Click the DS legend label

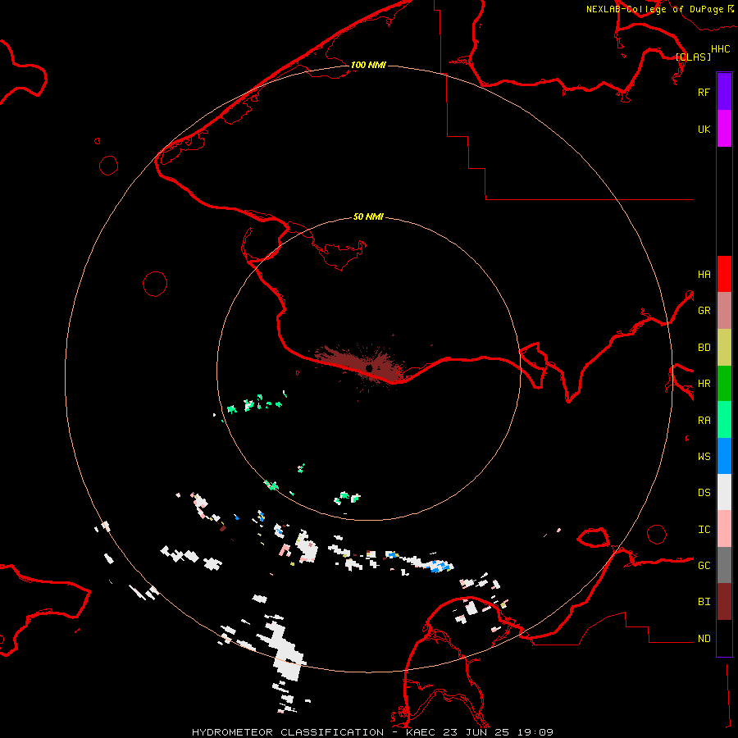pos(704,493)
